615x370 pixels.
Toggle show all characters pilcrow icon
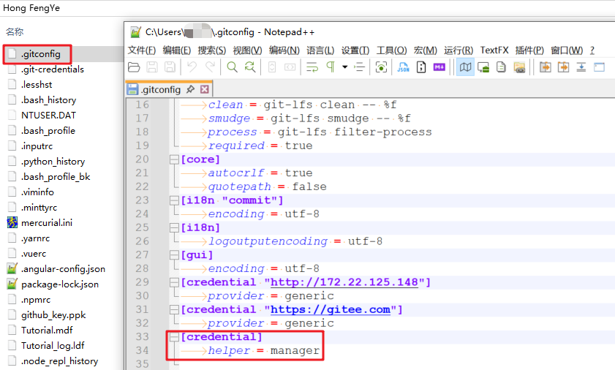coord(331,67)
